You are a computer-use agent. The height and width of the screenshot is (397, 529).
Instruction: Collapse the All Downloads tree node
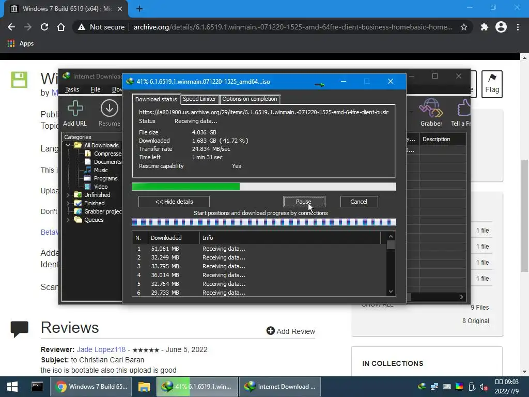pos(68,145)
